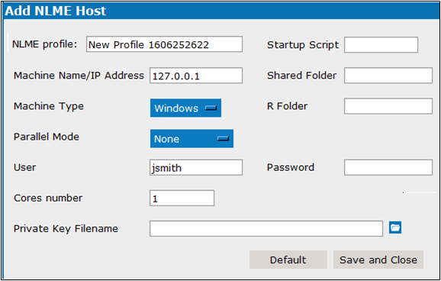The width and height of the screenshot is (441, 281).
Task: Open the private key file browse folder icon
Action: pyautogui.click(x=395, y=228)
